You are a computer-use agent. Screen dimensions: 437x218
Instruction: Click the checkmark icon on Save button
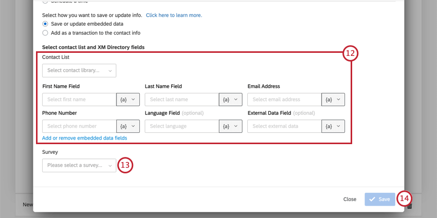click(x=372, y=200)
